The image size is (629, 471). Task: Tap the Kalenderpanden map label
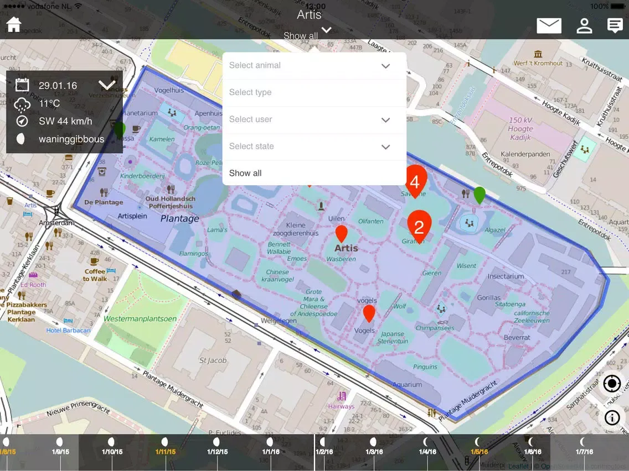tap(525, 154)
